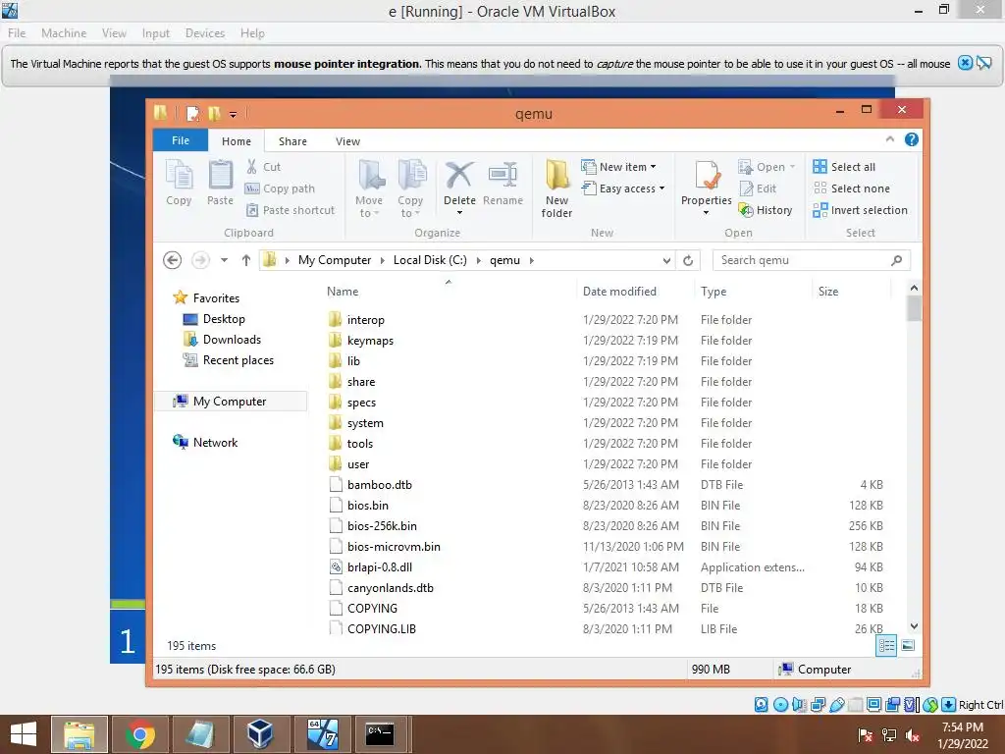Select the bios-256k.bin file
Screen dimensions: 1005x754
382,526
